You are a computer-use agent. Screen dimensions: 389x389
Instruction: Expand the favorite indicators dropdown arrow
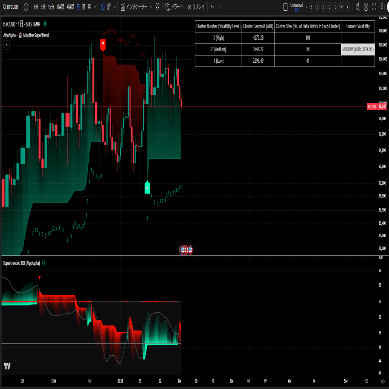click(151, 7)
